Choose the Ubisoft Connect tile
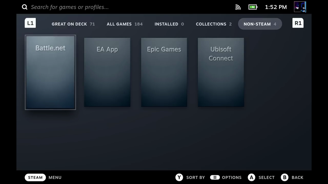The height and width of the screenshot is (184, 328). pos(221,72)
